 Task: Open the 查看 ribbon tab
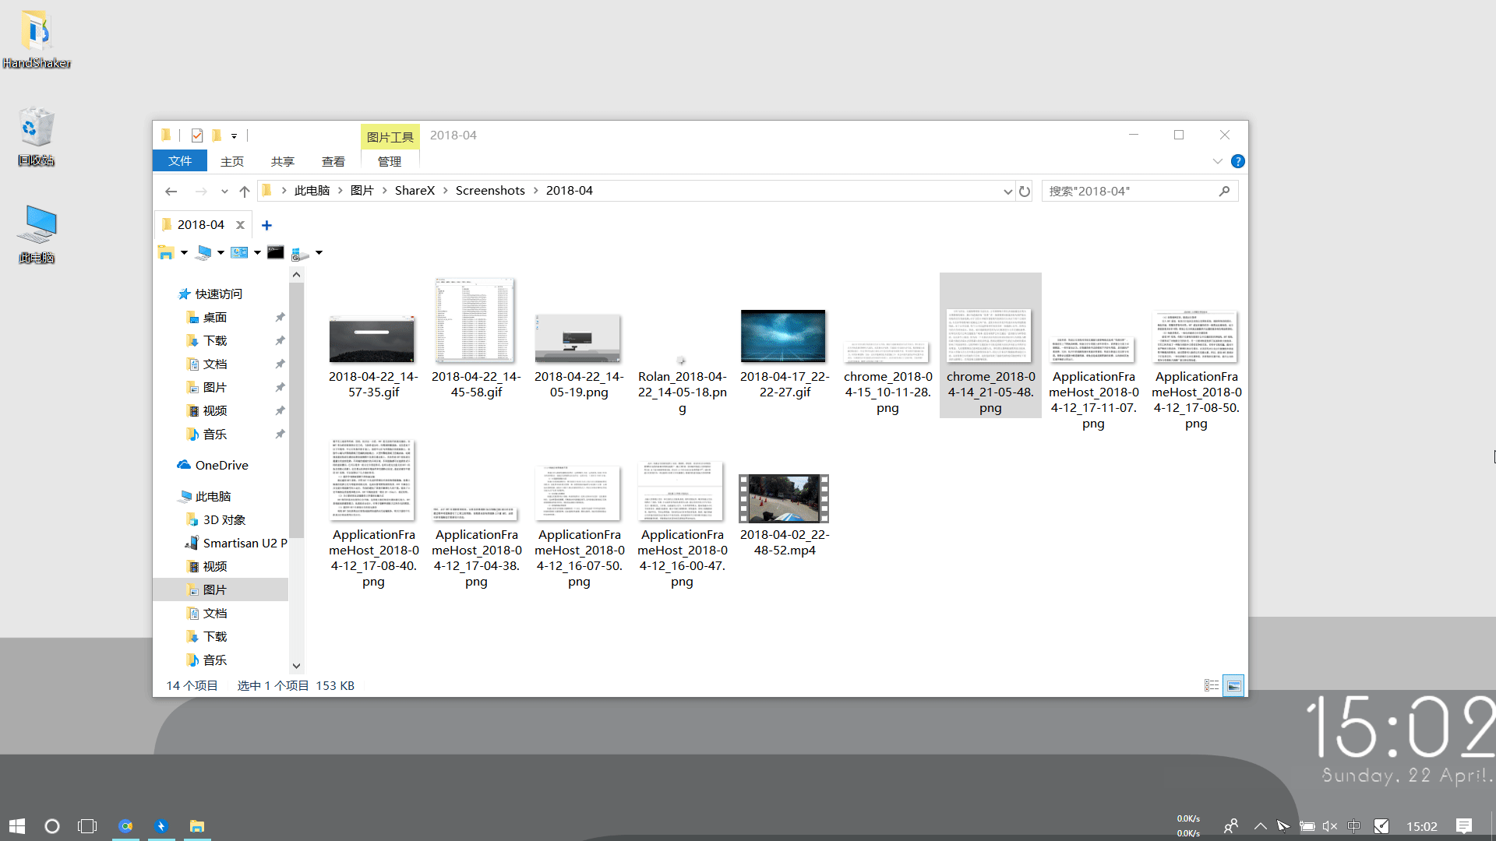333,161
